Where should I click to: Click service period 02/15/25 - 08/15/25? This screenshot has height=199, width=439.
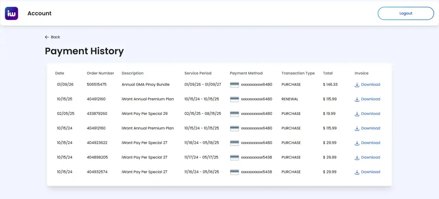coord(203,114)
